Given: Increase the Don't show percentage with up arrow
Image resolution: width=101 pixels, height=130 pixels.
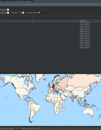Looking at the screenshot, I should [23, 12].
